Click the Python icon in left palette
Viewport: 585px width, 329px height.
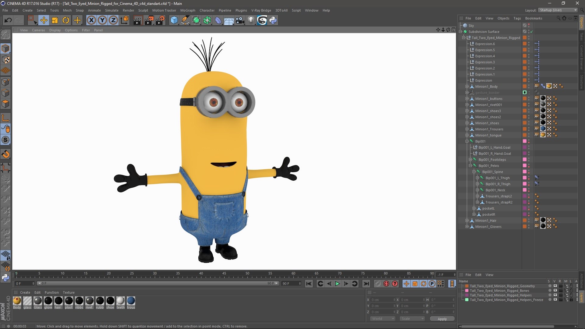pos(5,278)
